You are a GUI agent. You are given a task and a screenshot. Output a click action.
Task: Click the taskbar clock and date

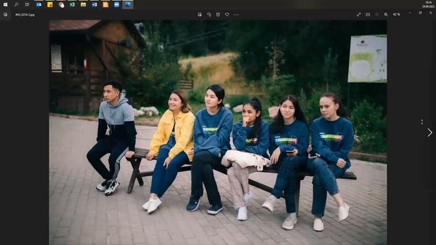tap(429, 5)
